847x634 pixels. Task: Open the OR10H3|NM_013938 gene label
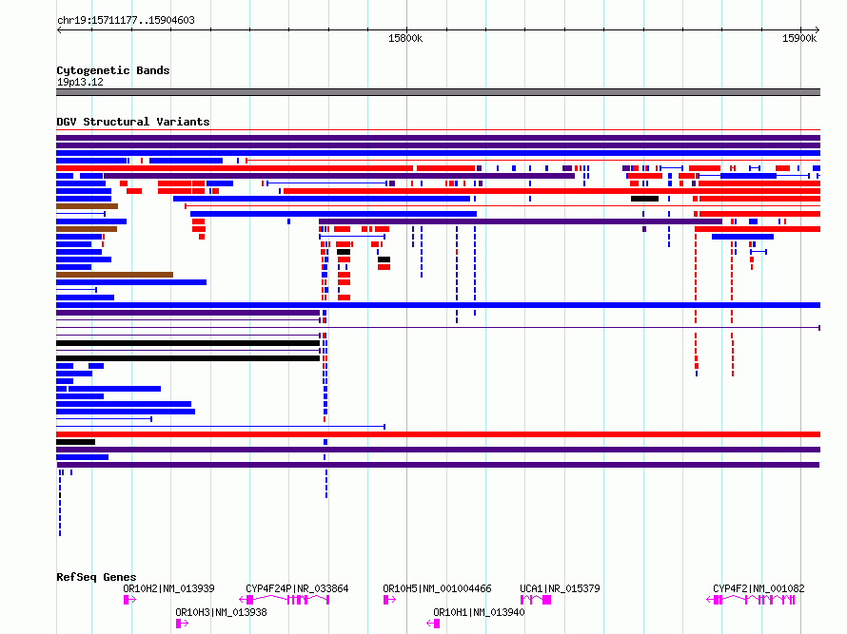[221, 612]
